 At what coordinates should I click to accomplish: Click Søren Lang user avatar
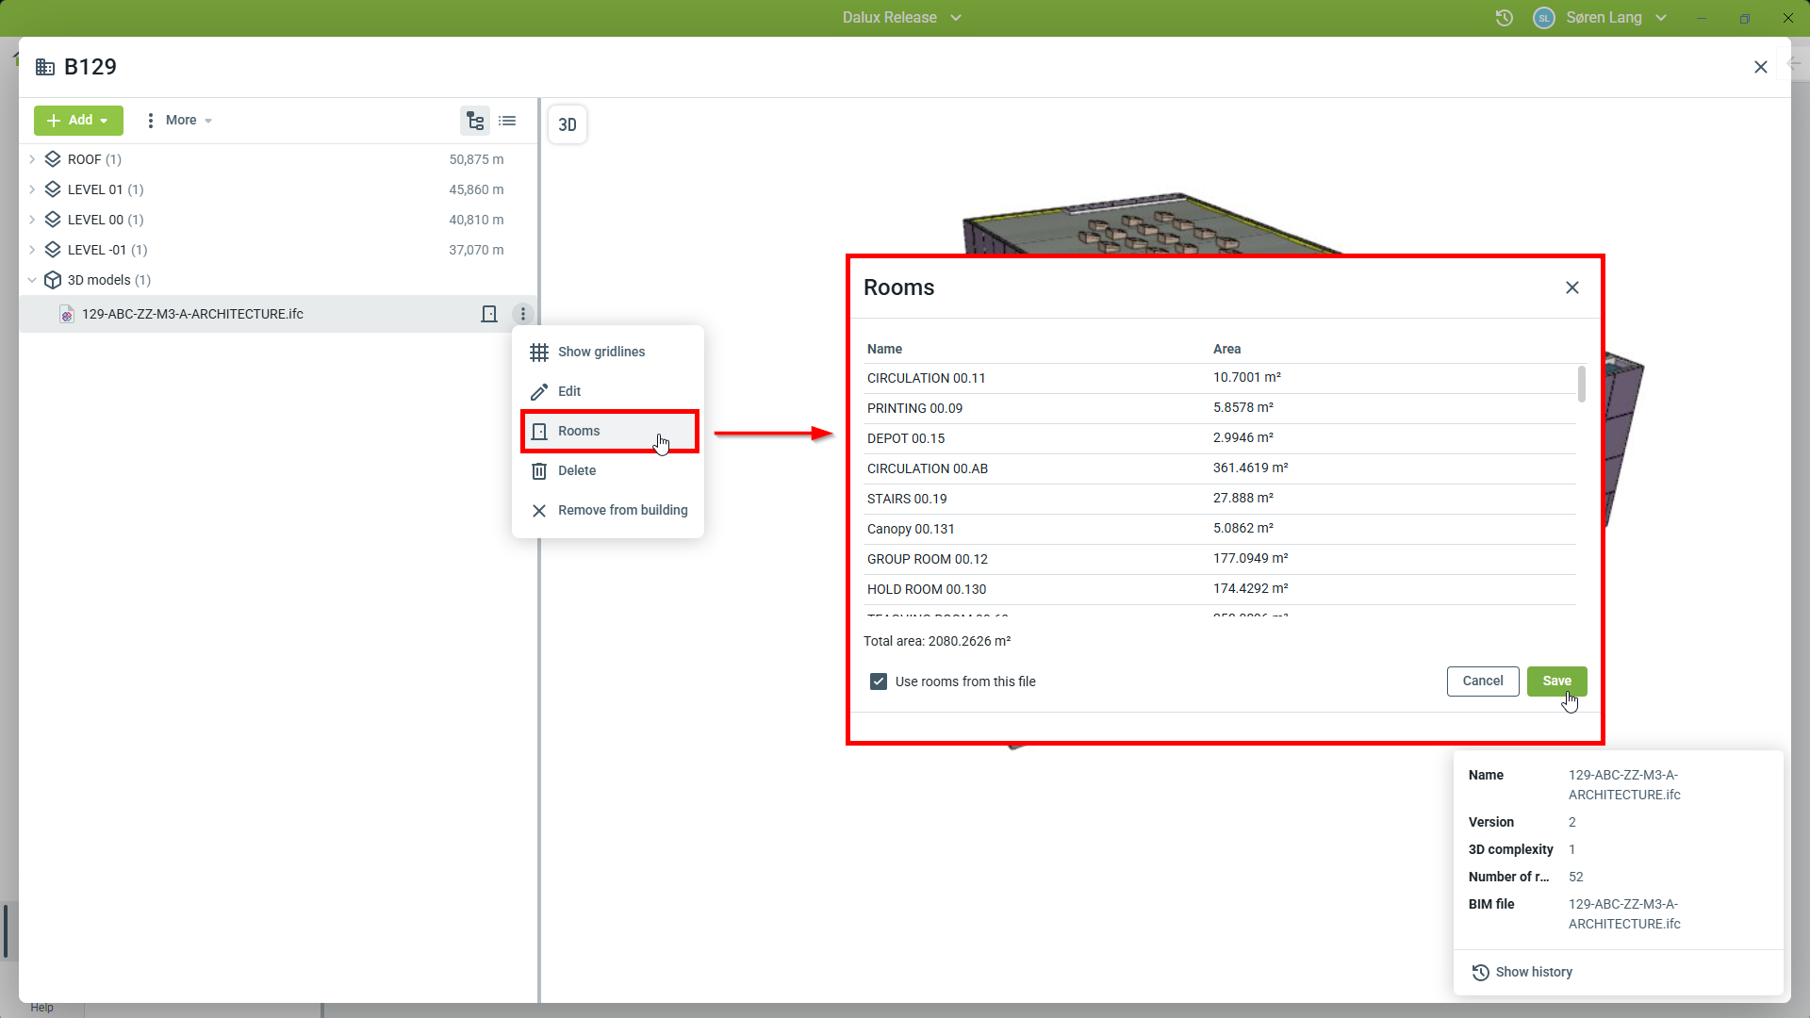1543,18
